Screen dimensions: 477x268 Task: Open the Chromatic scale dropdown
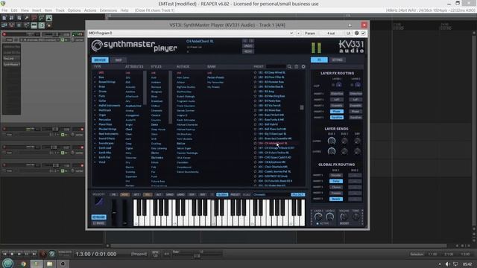(x=271, y=194)
